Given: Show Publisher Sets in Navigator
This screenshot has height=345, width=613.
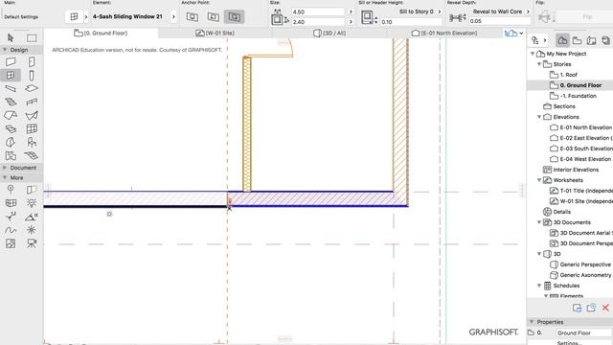Looking at the screenshot, I should pos(606,40).
